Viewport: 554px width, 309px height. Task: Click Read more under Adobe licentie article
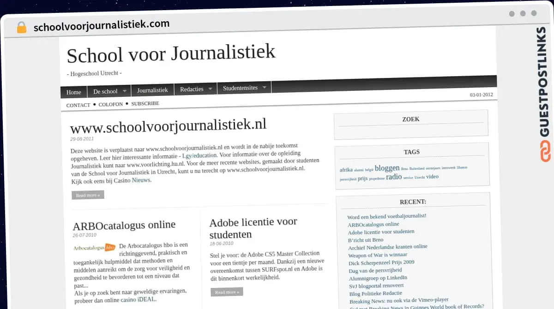tap(227, 292)
